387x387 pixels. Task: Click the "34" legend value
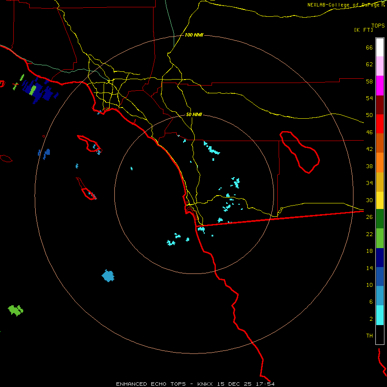(369, 183)
